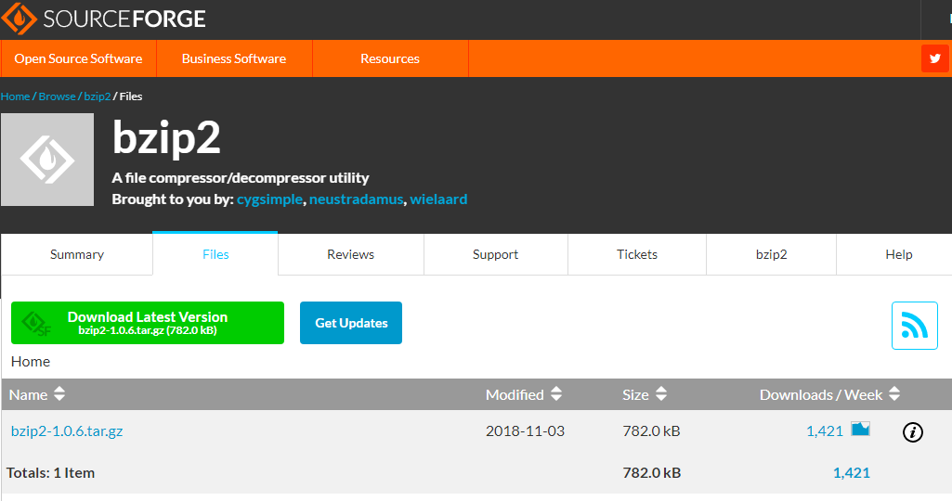Click the Totals: 1 Item label
952x501 pixels.
pos(50,473)
